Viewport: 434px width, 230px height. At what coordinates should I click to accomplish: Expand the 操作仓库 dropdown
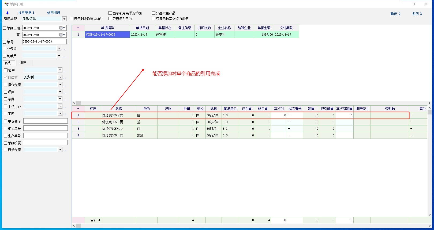[60, 85]
